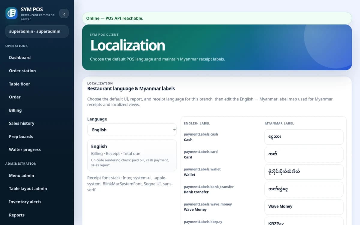Click the 'paymentLabels.kbzpay' key text
This screenshot has height=225, width=360.
pyautogui.click(x=203, y=222)
